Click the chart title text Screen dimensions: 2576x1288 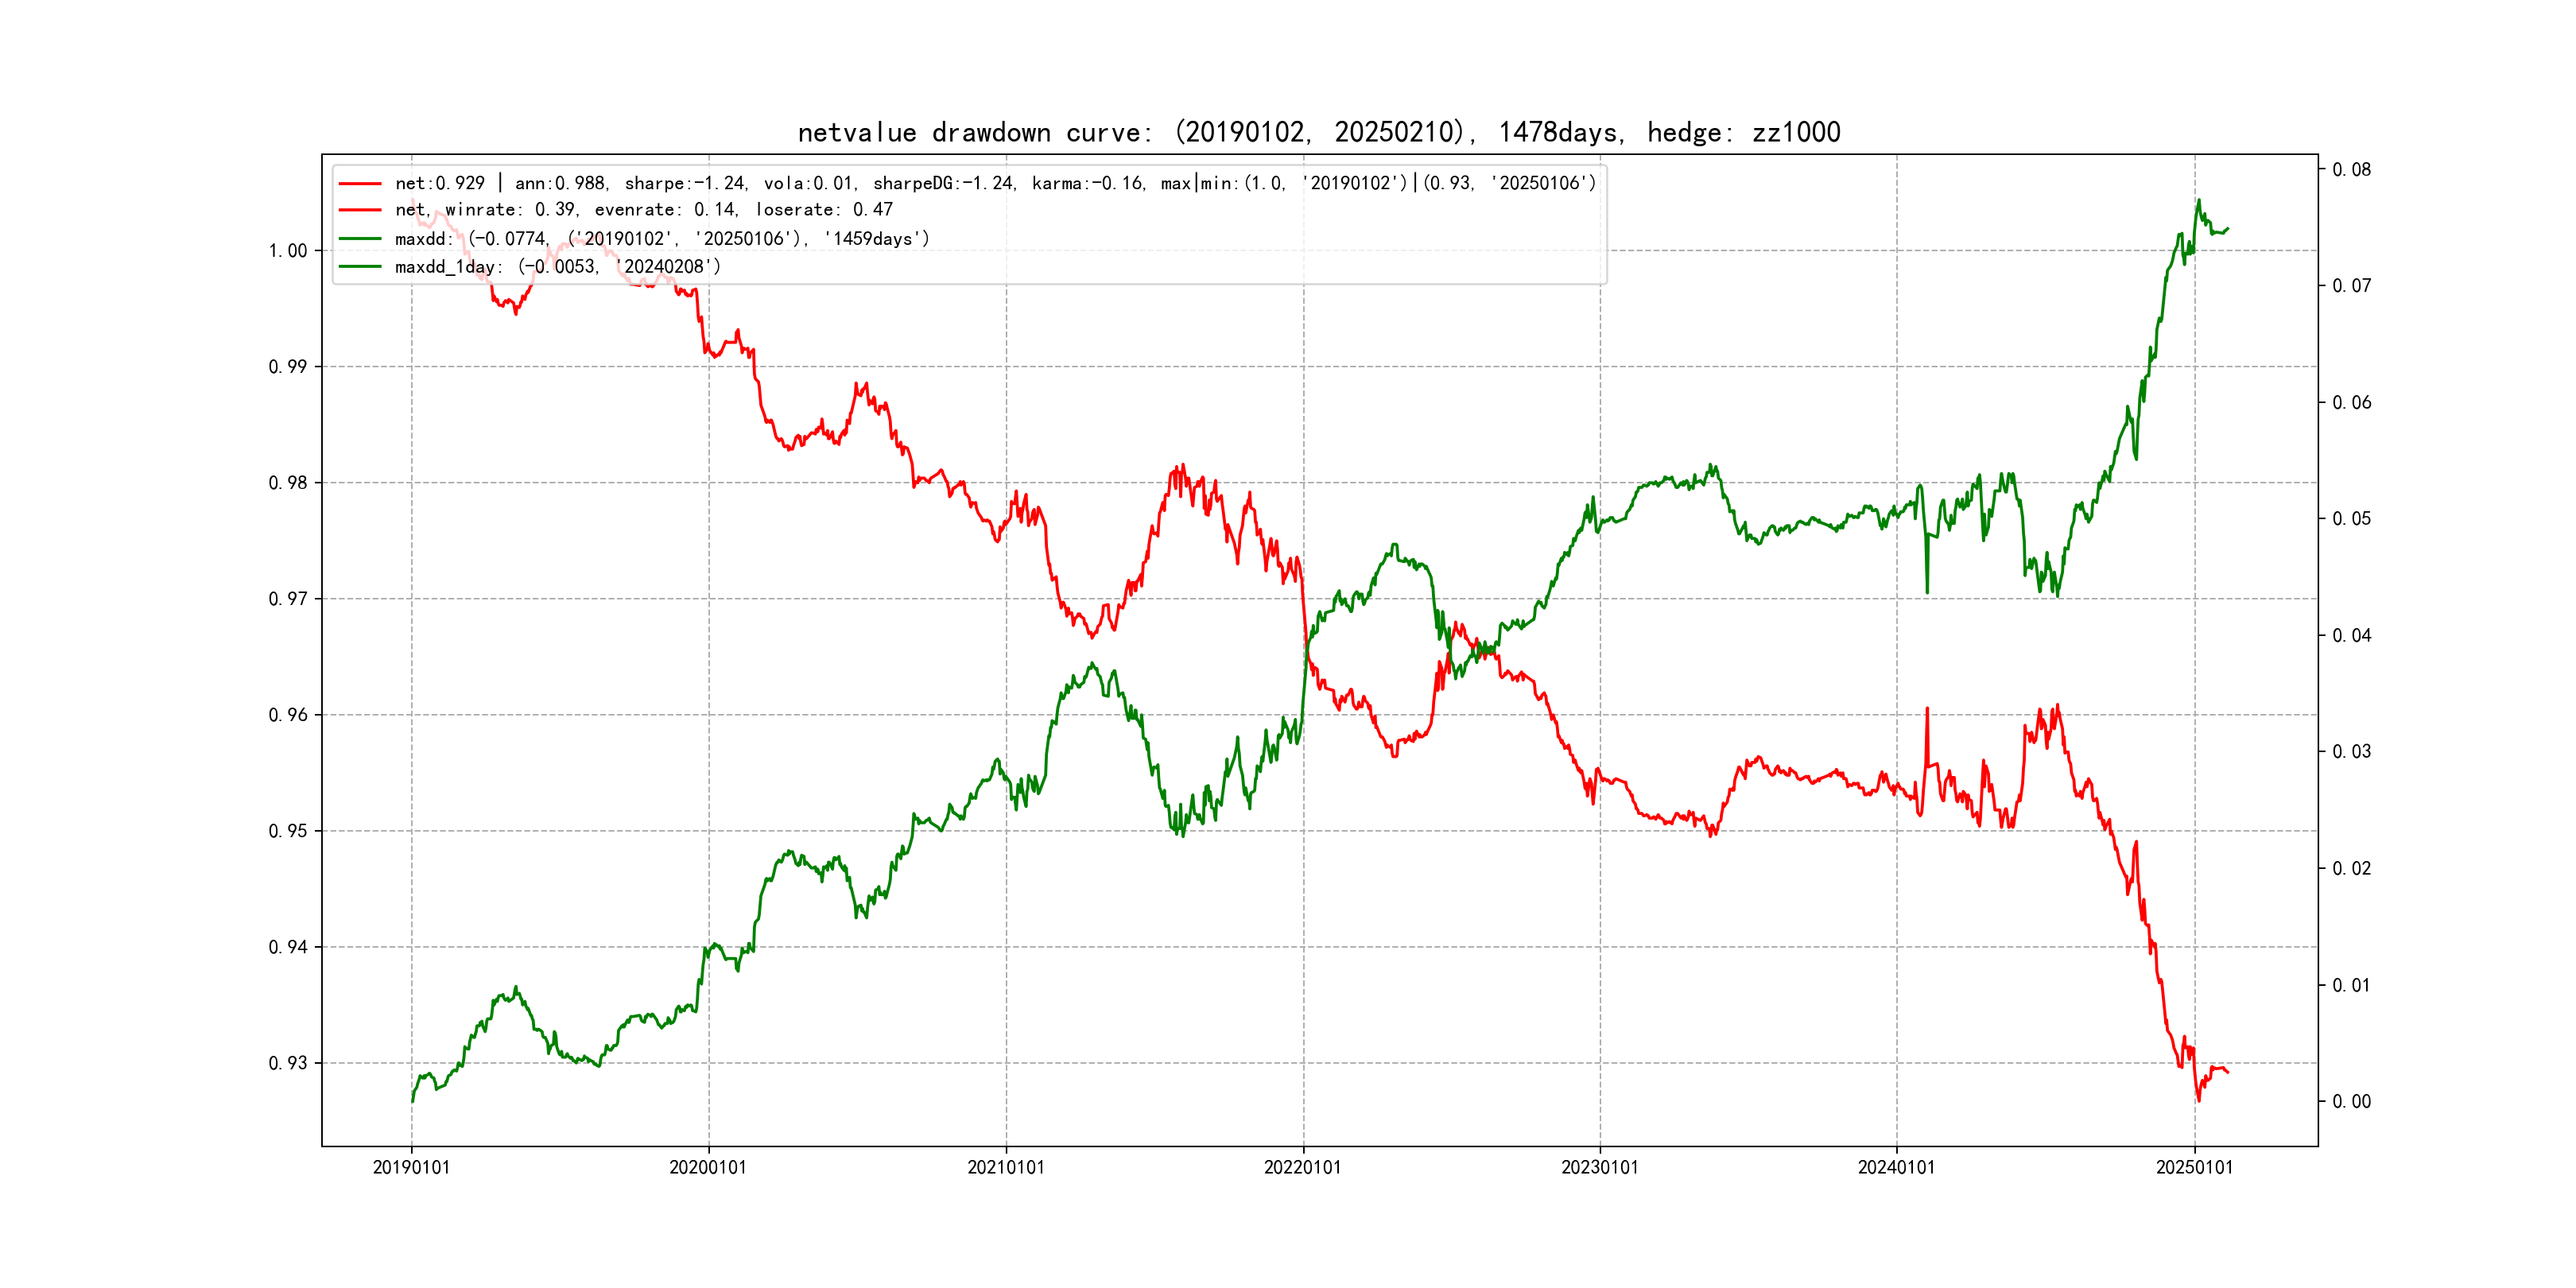[x=1318, y=132]
